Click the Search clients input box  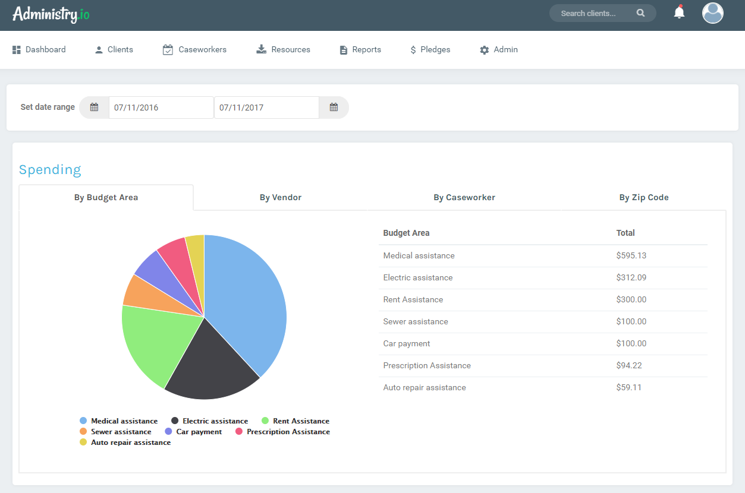593,13
